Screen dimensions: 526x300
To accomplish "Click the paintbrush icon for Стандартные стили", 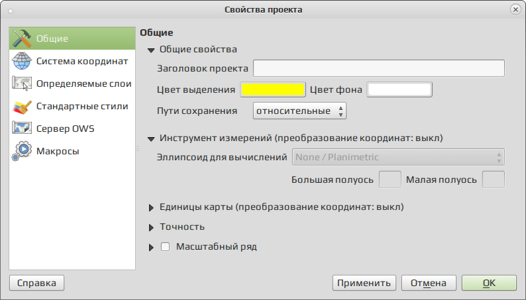I will (22, 106).
